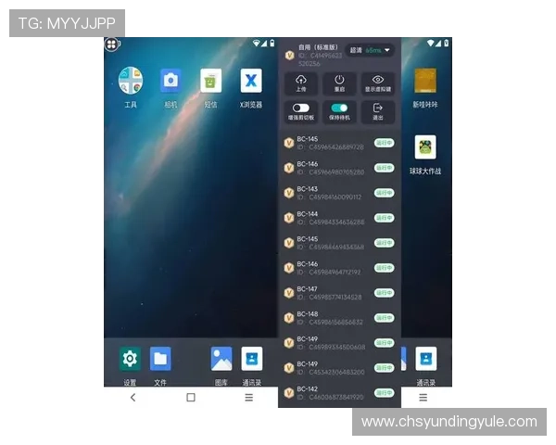Launch the X浏览器 browser app
The height and width of the screenshot is (445, 556).
pyautogui.click(x=250, y=82)
